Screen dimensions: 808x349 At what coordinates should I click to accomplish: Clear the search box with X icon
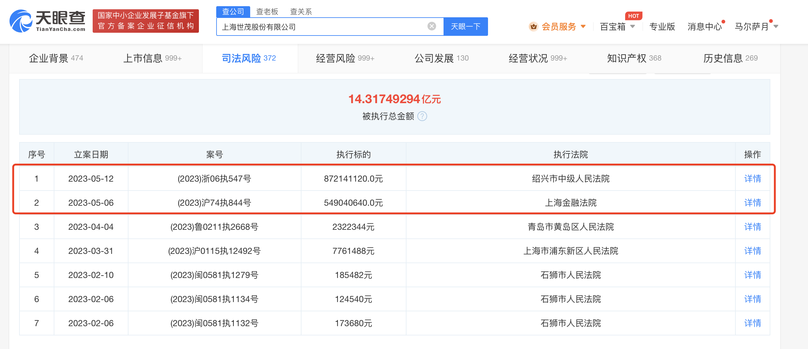431,26
